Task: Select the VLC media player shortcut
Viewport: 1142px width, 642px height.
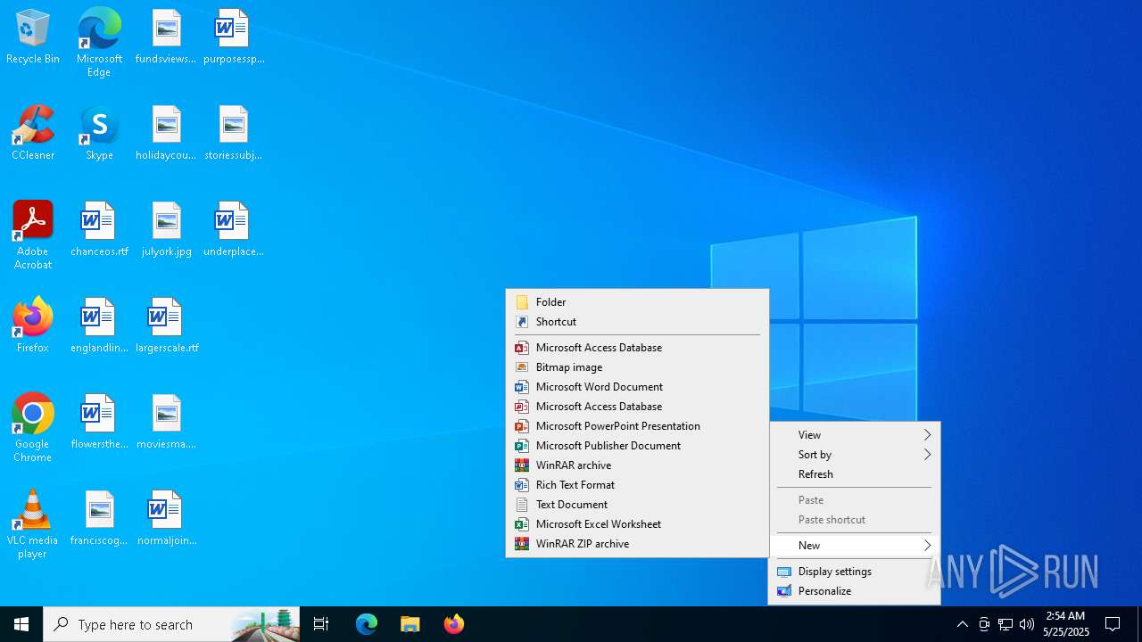Action: (x=32, y=524)
